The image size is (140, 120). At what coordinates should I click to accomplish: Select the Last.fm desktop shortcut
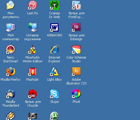coord(33,5)
